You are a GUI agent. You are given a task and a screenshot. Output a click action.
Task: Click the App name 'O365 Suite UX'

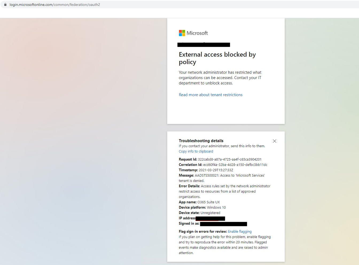pos(208,202)
